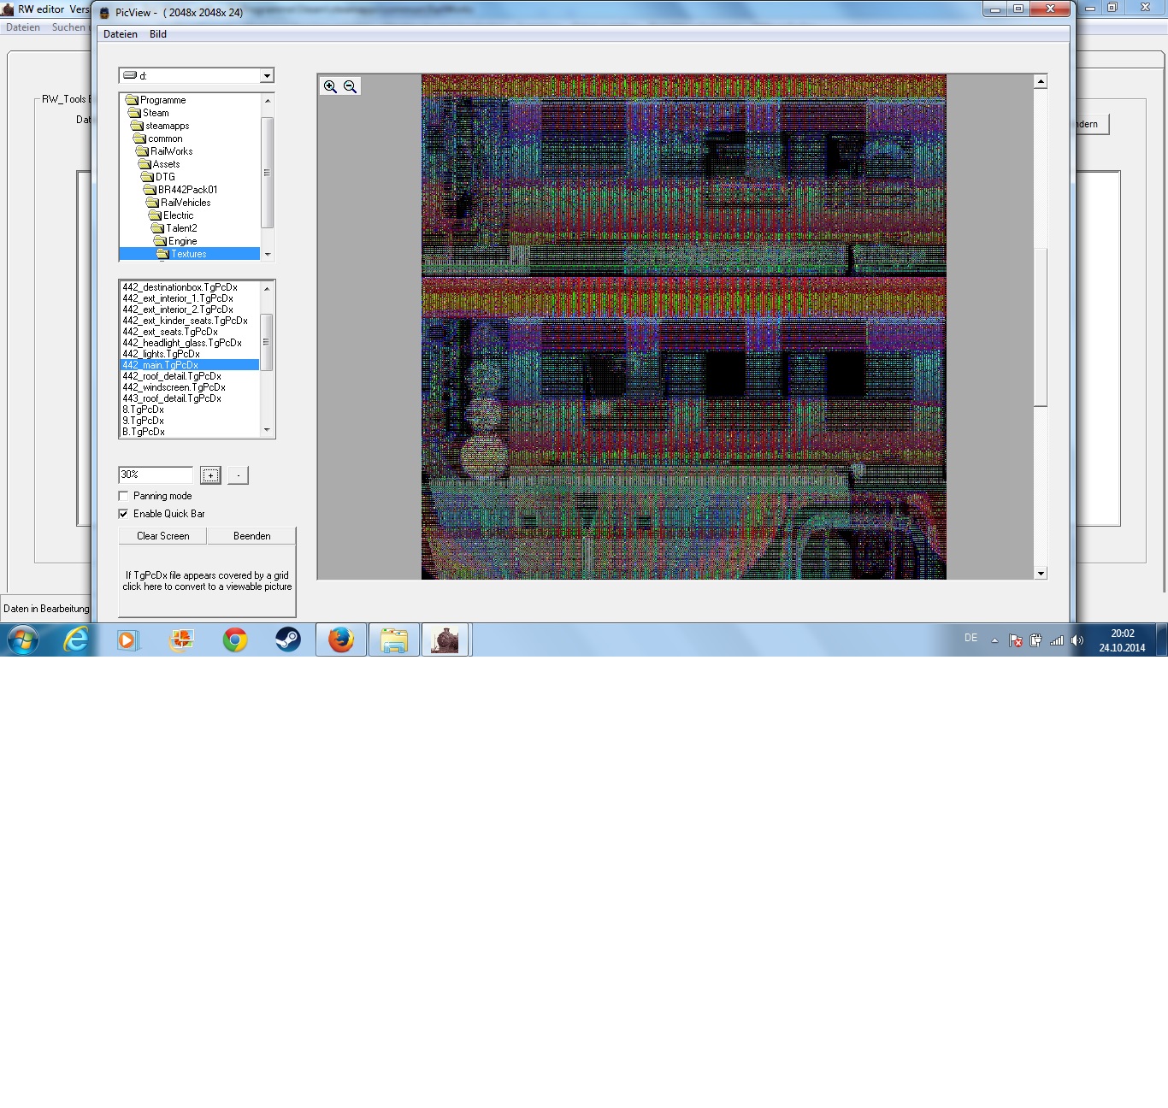Select the Electric folder

tap(178, 215)
